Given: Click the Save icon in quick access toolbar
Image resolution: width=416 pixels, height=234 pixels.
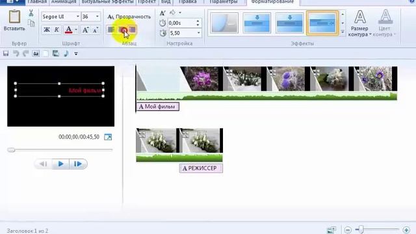Looking at the screenshot, I should point(6,53).
